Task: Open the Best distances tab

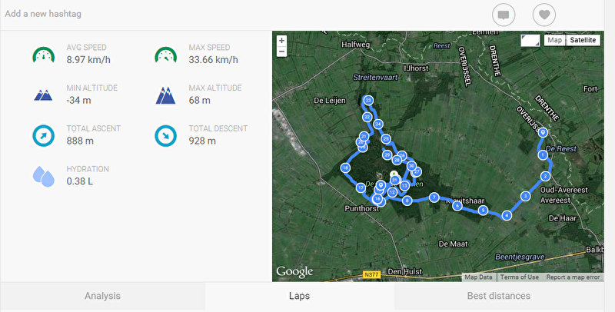Action: click(x=498, y=296)
